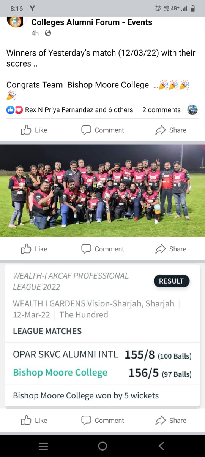The width and height of the screenshot is (205, 457).
Task: Comment on the top post
Action: click(x=102, y=130)
